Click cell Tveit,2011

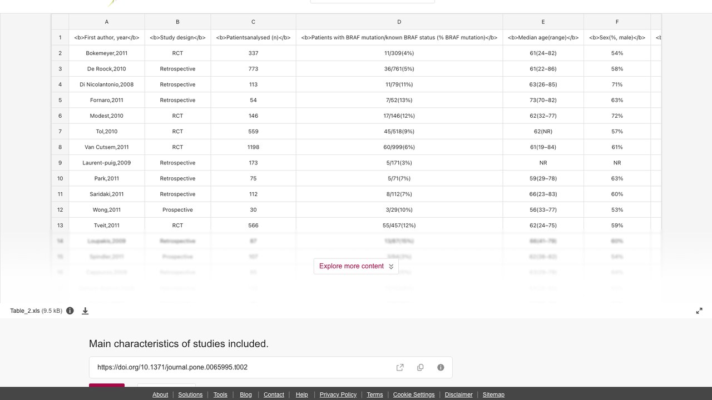point(107,226)
